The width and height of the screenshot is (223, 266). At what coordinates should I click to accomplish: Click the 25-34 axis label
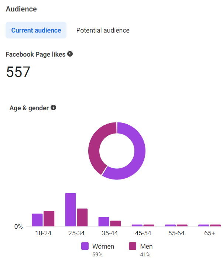click(76, 233)
